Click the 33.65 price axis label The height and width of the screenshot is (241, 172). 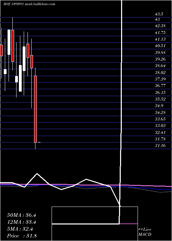click(160, 119)
